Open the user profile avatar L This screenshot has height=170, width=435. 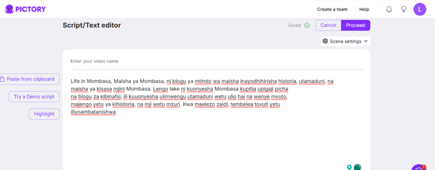420,9
